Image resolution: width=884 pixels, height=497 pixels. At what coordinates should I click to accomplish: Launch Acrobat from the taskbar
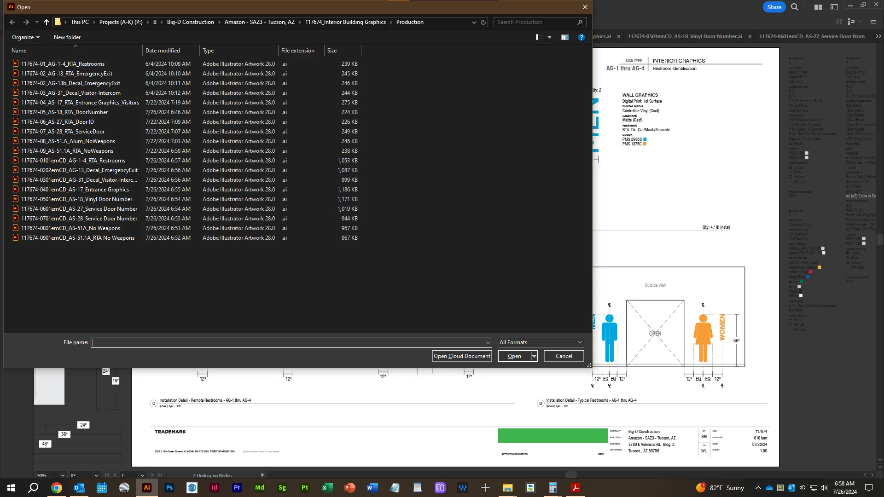point(576,488)
